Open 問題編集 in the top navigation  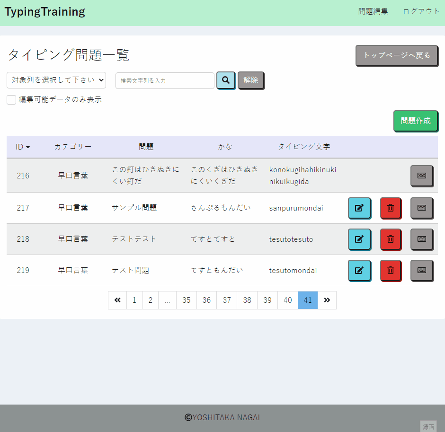coord(373,11)
